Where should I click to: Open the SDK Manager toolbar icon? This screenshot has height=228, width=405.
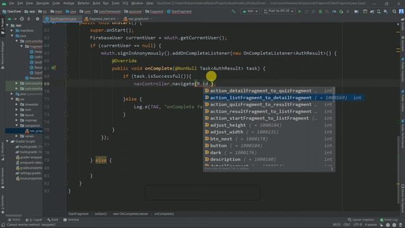pos(385,11)
